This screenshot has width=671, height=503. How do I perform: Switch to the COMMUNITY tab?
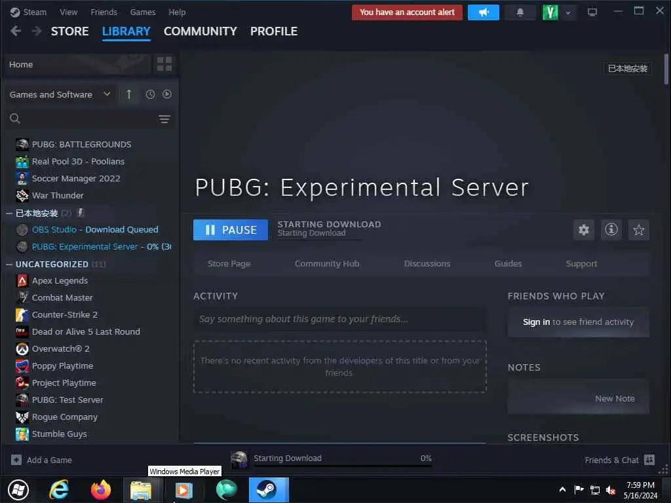[x=201, y=31]
